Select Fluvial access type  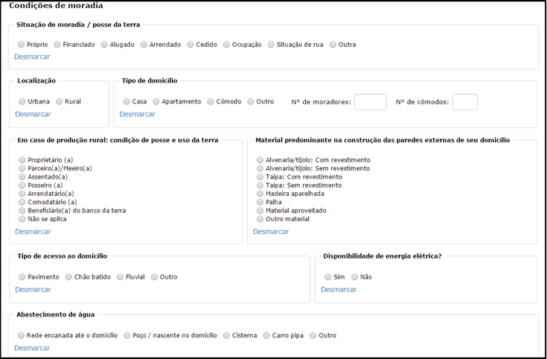pos(121,277)
